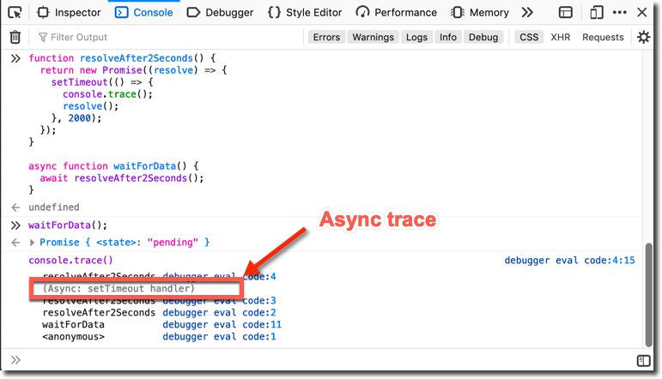Click the iframe target selector icon
This screenshot has height=379, width=662.
point(566,13)
